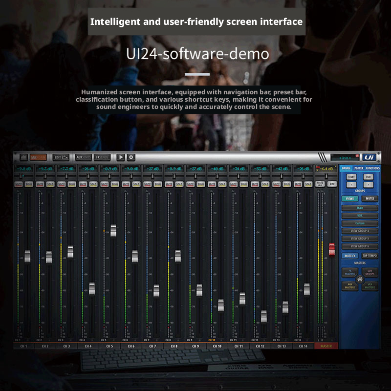391x391 pixels.
Task: Click the Play transport button
Action: pos(121,157)
